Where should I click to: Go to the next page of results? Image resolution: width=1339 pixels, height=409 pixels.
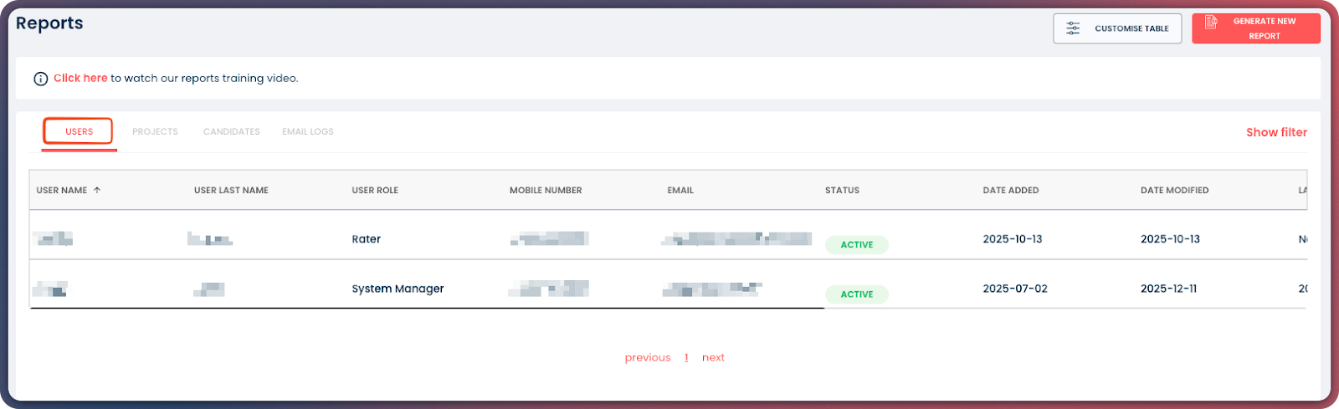(713, 357)
